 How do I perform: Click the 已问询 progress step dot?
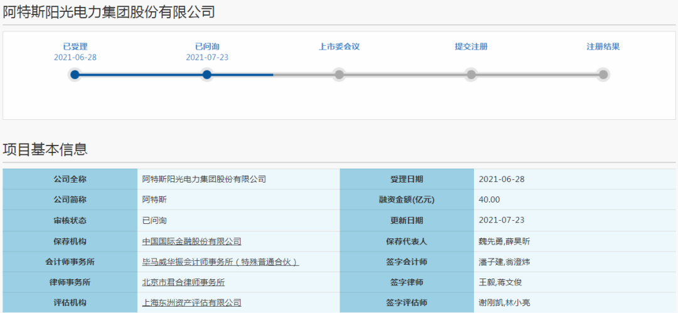point(207,75)
